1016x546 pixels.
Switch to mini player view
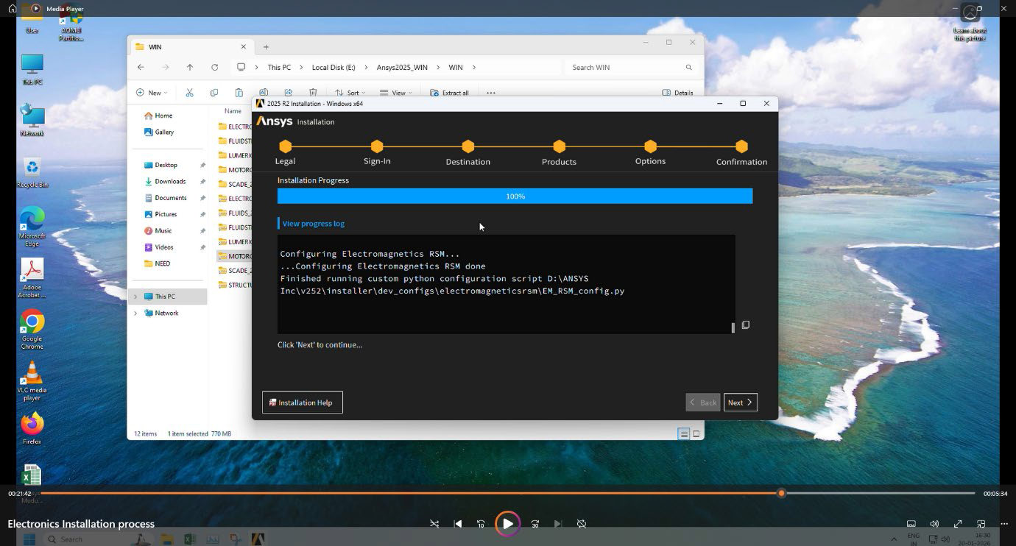point(981,524)
